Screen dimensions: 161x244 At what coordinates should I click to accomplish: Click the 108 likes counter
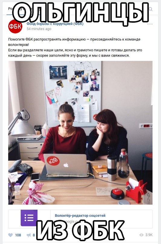pos(18,235)
